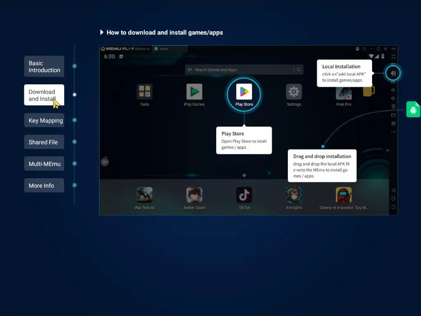
Task: Open War Robots from the dock
Action: [144, 195]
